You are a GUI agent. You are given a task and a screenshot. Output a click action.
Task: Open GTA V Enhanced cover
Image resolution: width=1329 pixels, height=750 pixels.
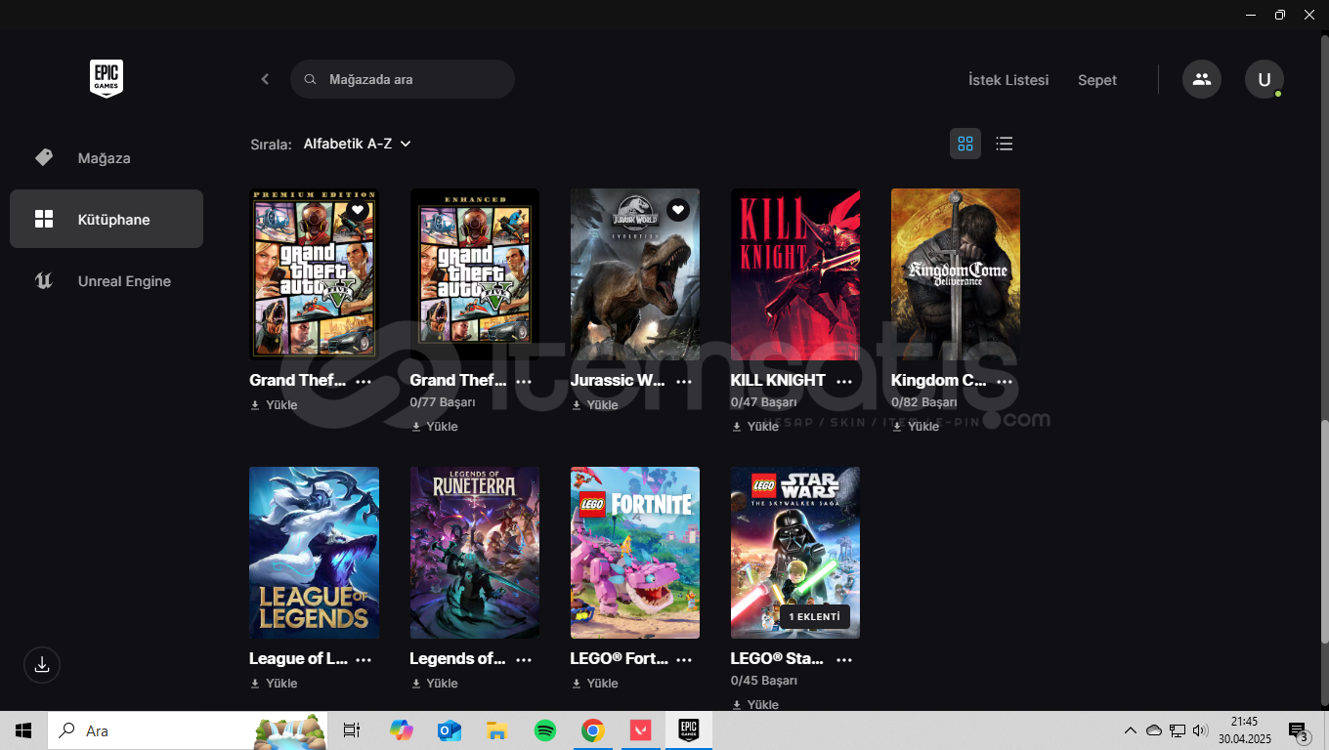pyautogui.click(x=474, y=274)
